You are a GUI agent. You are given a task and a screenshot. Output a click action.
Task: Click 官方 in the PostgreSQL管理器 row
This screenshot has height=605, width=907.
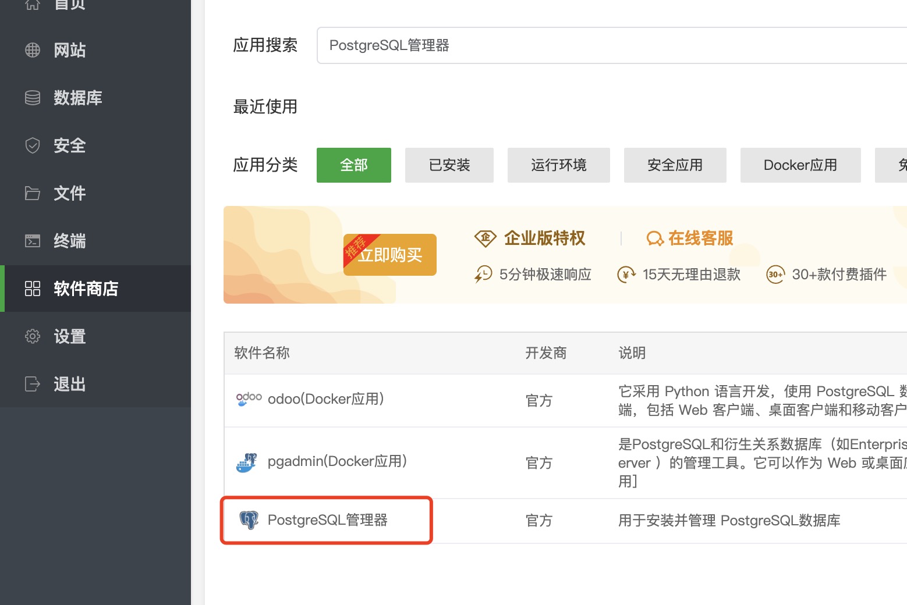539,521
